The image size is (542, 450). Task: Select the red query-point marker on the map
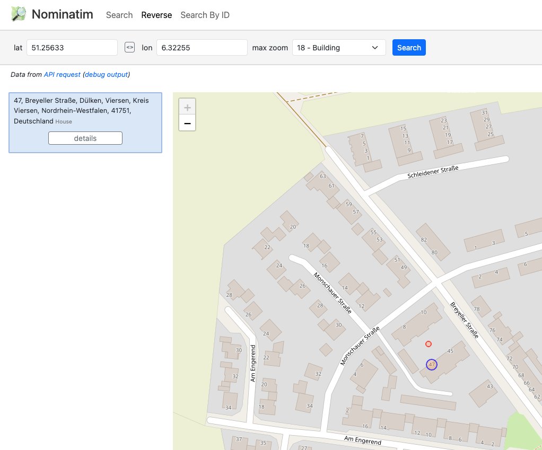point(429,344)
